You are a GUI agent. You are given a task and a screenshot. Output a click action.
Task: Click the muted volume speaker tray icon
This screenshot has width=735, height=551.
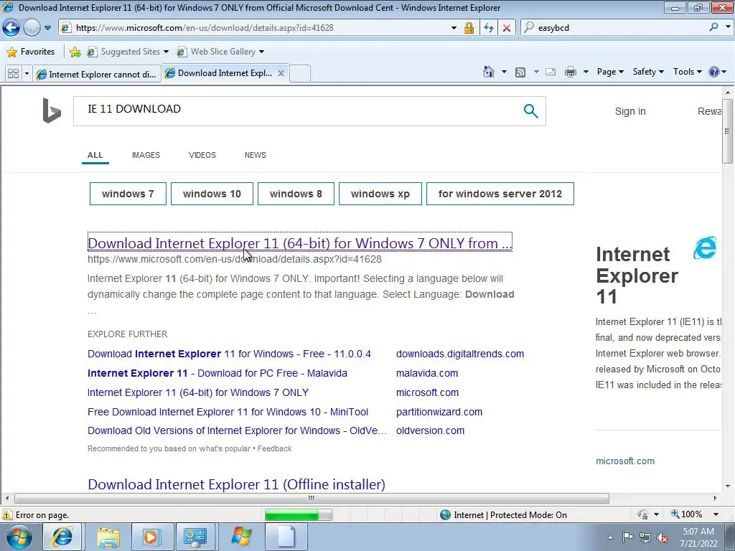(x=663, y=537)
